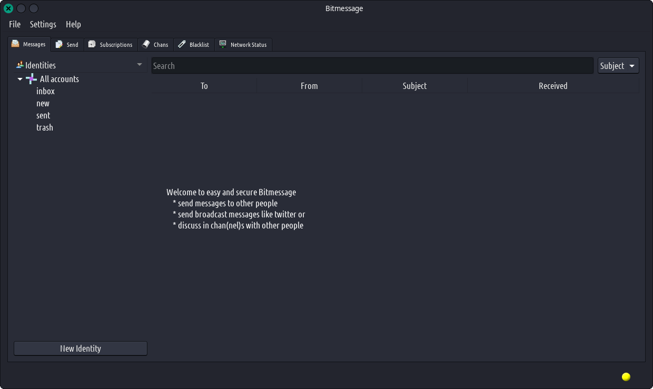Click the Send tab icon

point(59,45)
